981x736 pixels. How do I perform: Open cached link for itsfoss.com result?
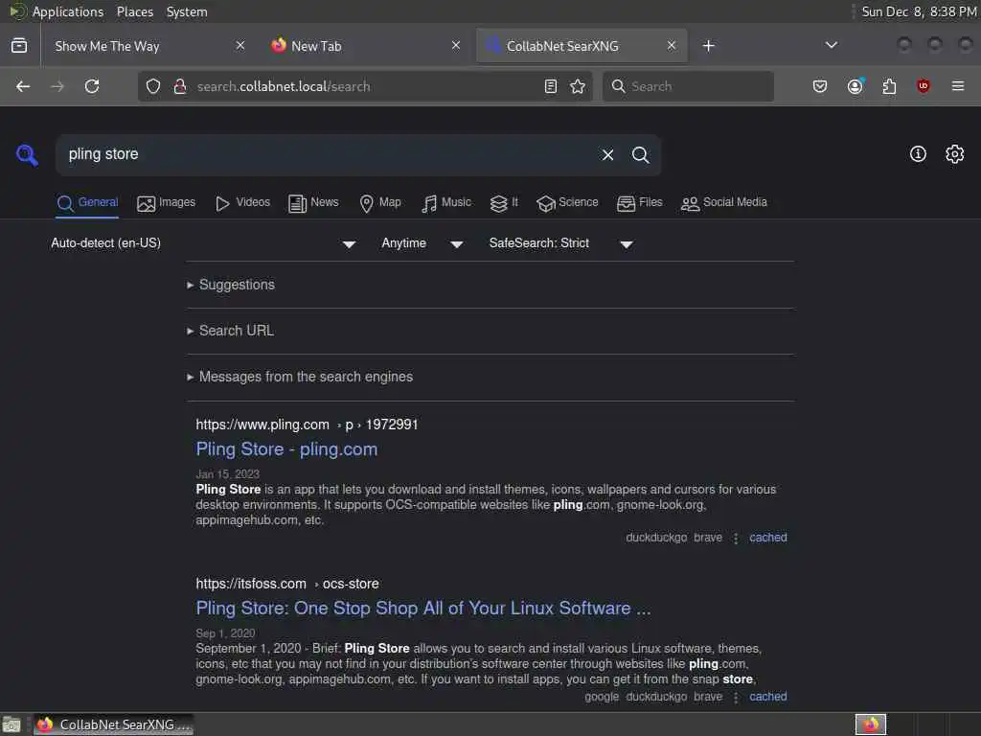click(768, 697)
